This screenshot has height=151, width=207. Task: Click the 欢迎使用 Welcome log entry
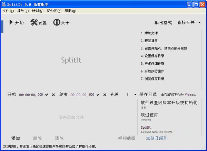coord(149,117)
